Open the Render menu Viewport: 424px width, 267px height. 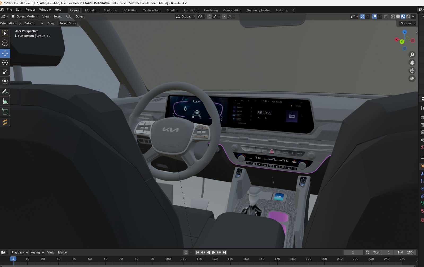click(x=30, y=10)
